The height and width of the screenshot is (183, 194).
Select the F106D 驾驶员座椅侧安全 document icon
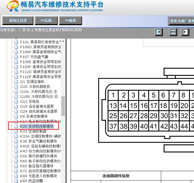pos(16,47)
